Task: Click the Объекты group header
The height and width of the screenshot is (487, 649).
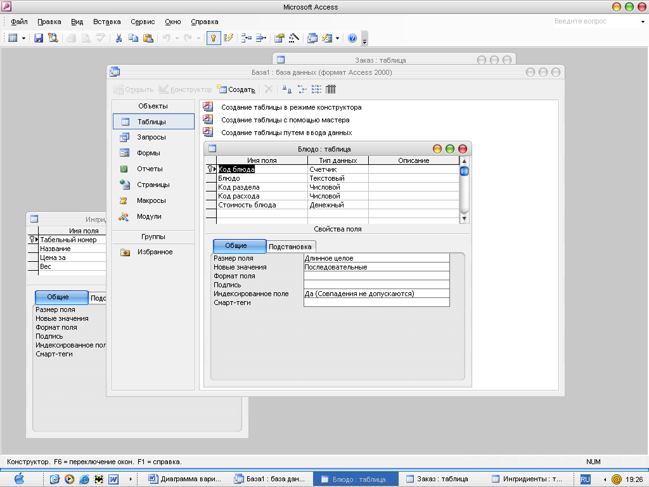Action: point(153,106)
